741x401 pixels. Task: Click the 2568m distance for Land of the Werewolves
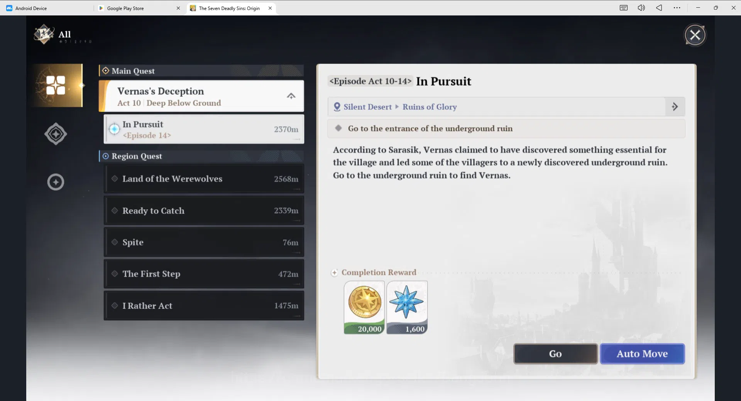286,179
